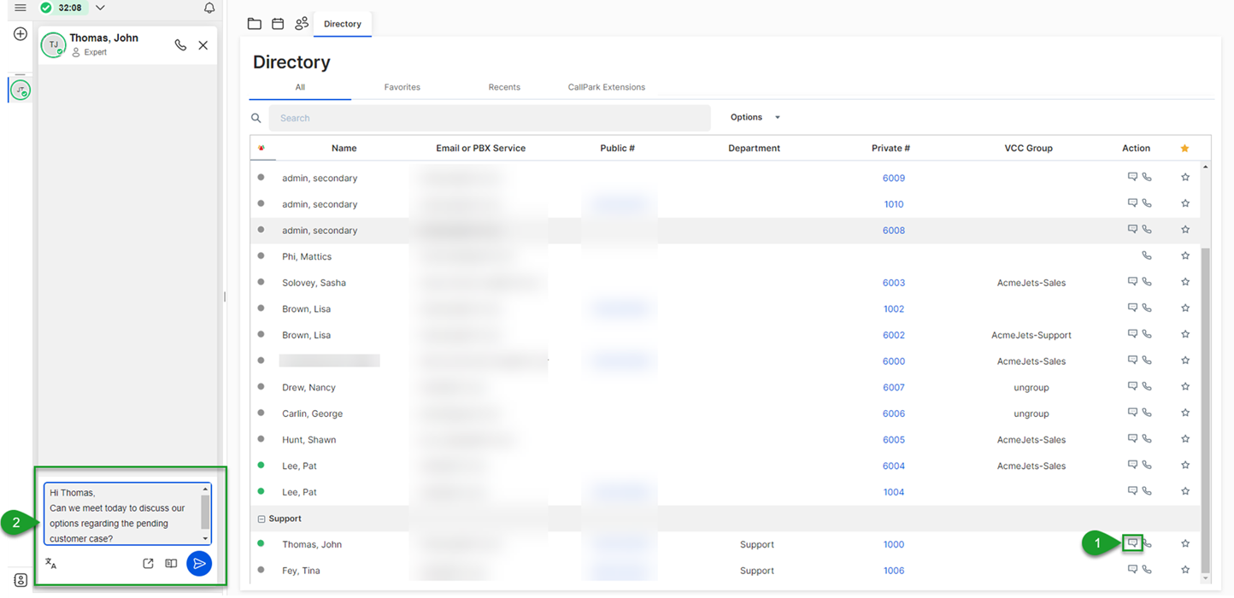Toggle favorite star for Lee, Pat 6004
This screenshot has width=1234, height=598.
(x=1185, y=466)
